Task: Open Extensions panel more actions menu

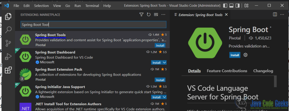Action: click(x=163, y=15)
